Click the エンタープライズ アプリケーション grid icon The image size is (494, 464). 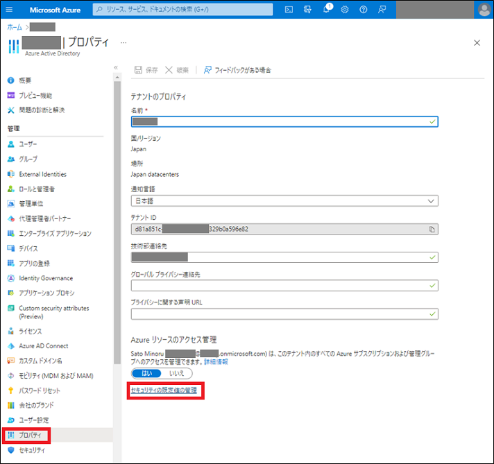click(10, 234)
